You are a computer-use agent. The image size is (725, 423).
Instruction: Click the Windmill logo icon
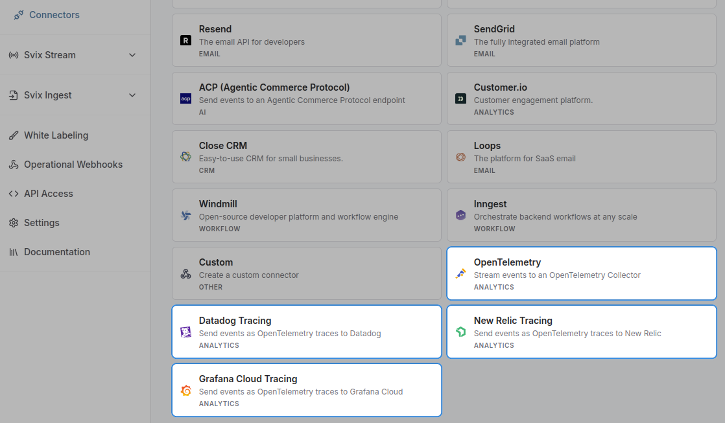coord(186,215)
